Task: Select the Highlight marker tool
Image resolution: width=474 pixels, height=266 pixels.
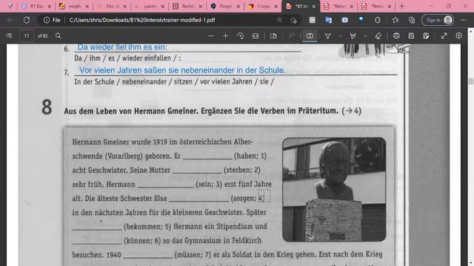Action: coord(353,36)
